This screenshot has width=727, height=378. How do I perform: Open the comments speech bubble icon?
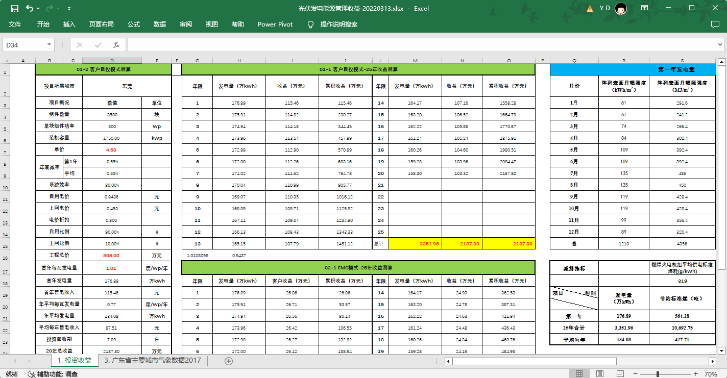(715, 24)
